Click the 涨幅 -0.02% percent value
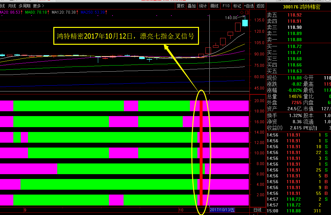 point(295,90)
